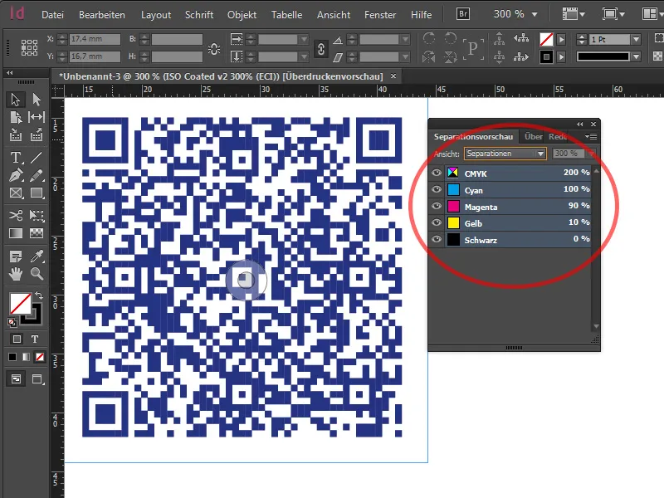Open the Ansicht dropdown showing Separationen

click(507, 153)
